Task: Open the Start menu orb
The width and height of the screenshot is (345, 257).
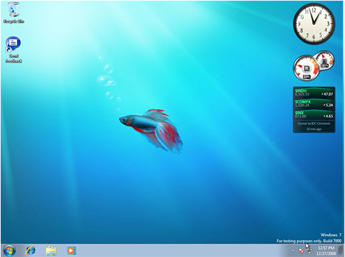Action: pyautogui.click(x=9, y=250)
